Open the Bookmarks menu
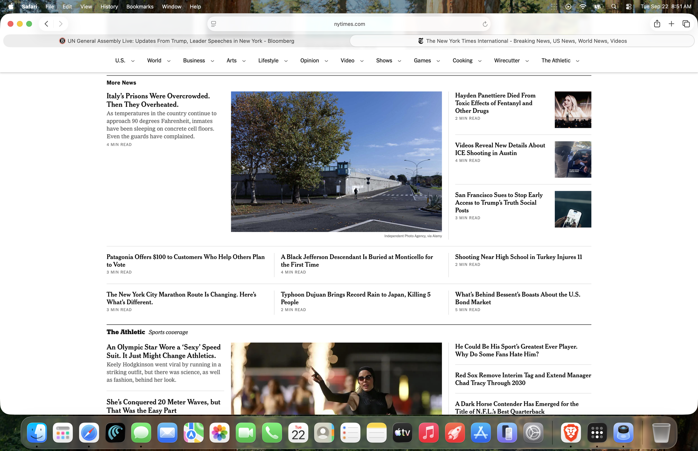 click(140, 6)
